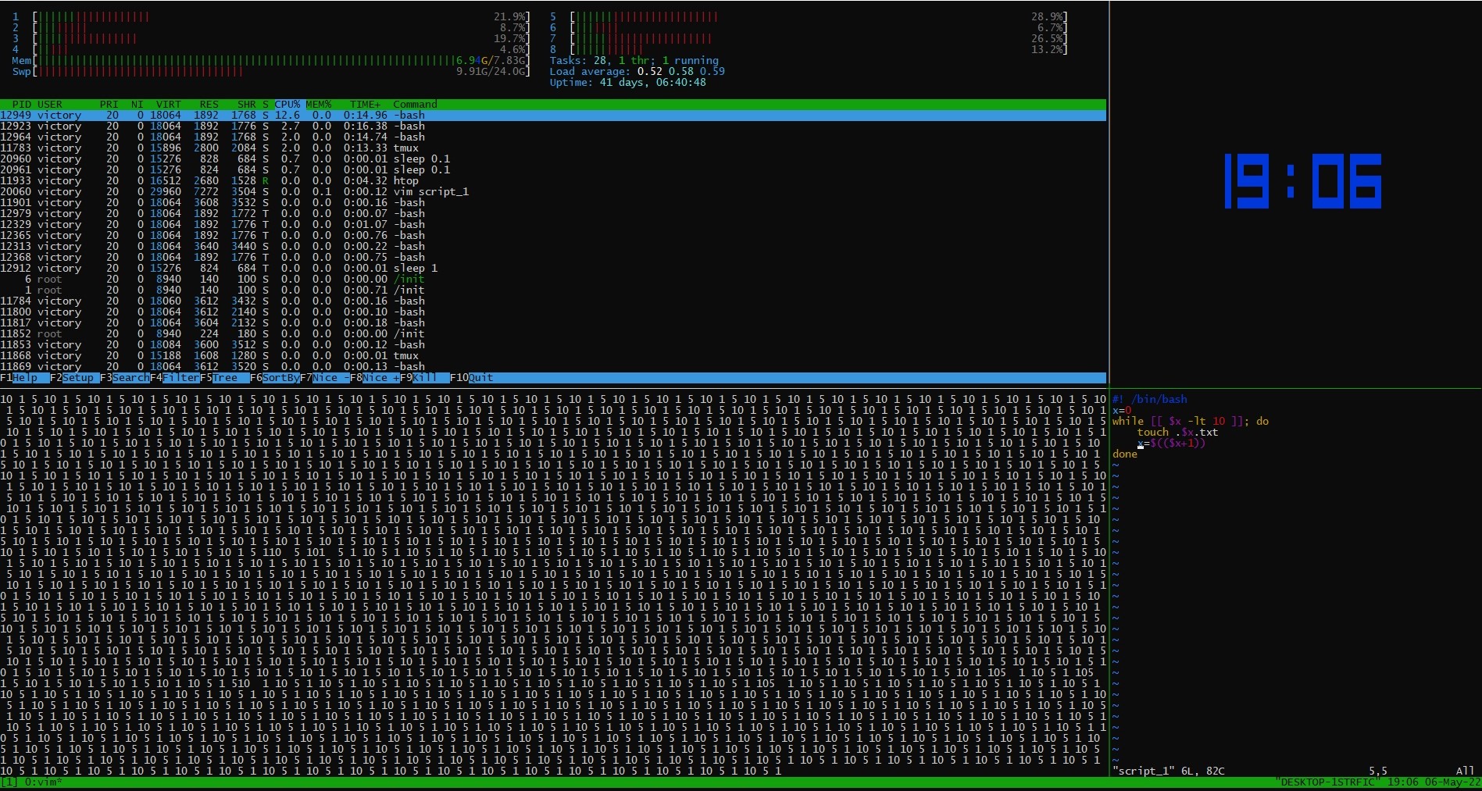Open F2 Setup in htop
The image size is (1482, 791).
click(x=77, y=378)
